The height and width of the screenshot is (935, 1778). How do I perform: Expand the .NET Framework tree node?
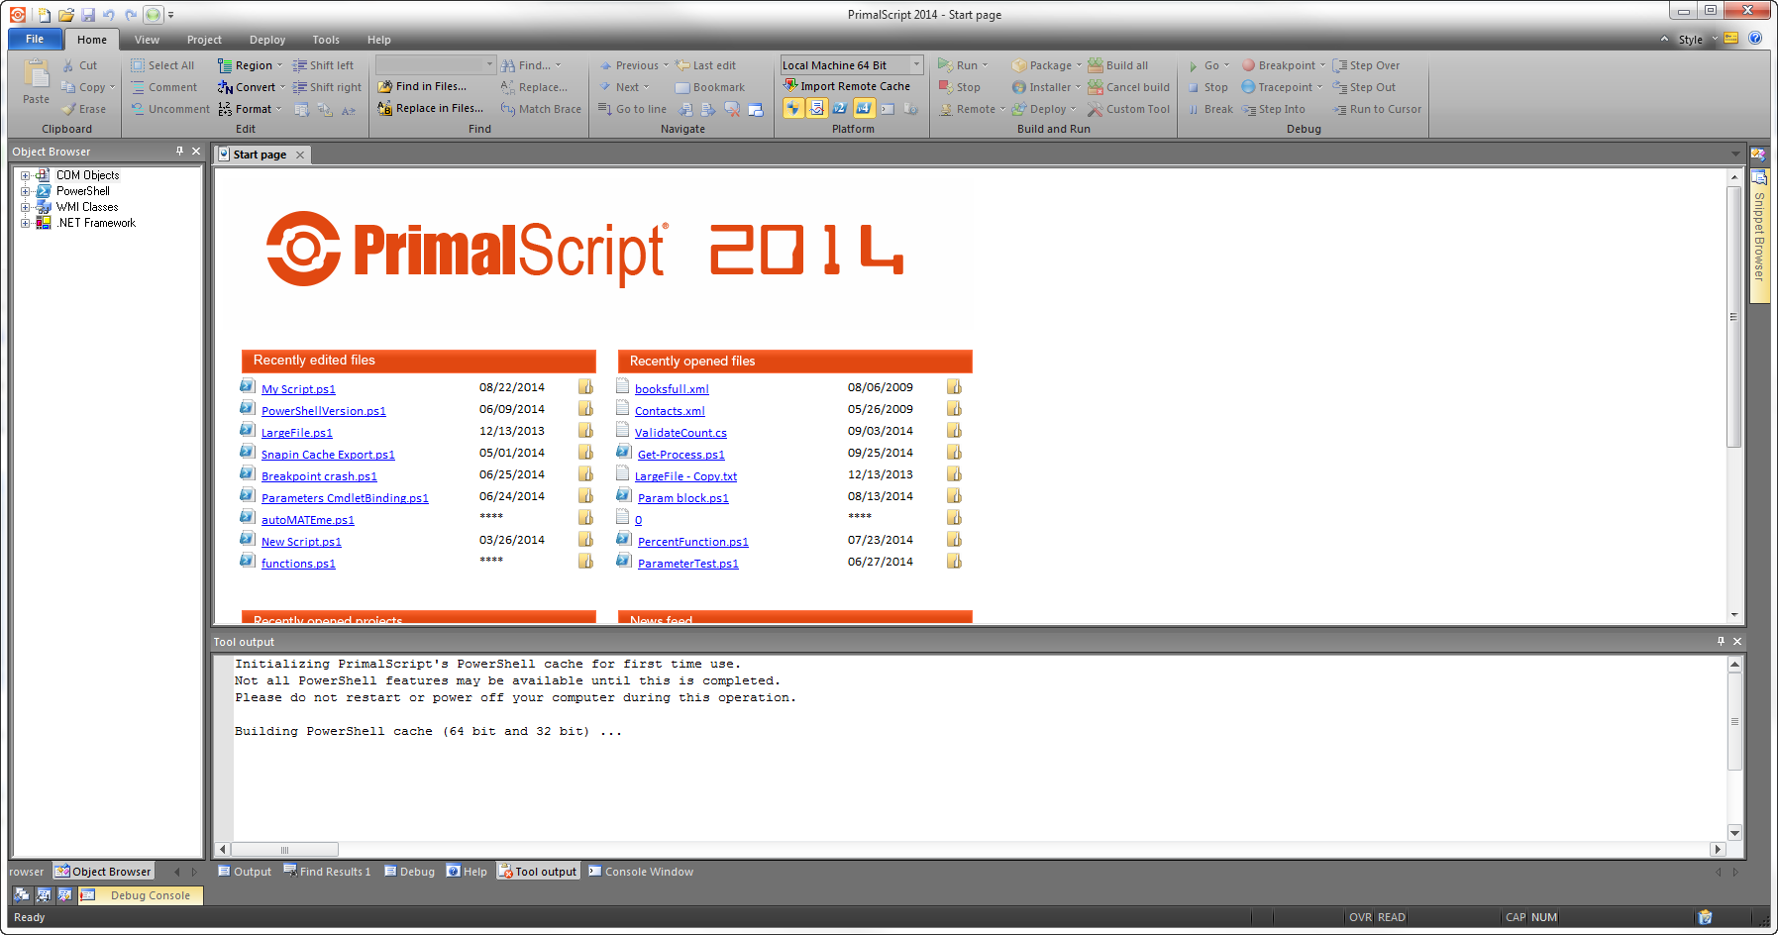click(x=26, y=223)
